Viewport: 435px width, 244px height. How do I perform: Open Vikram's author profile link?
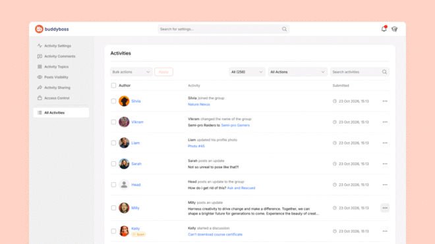(x=137, y=122)
